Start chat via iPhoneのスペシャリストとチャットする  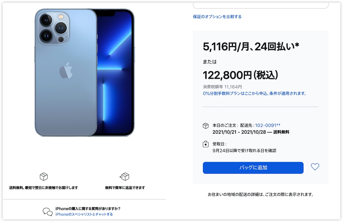(x=84, y=214)
